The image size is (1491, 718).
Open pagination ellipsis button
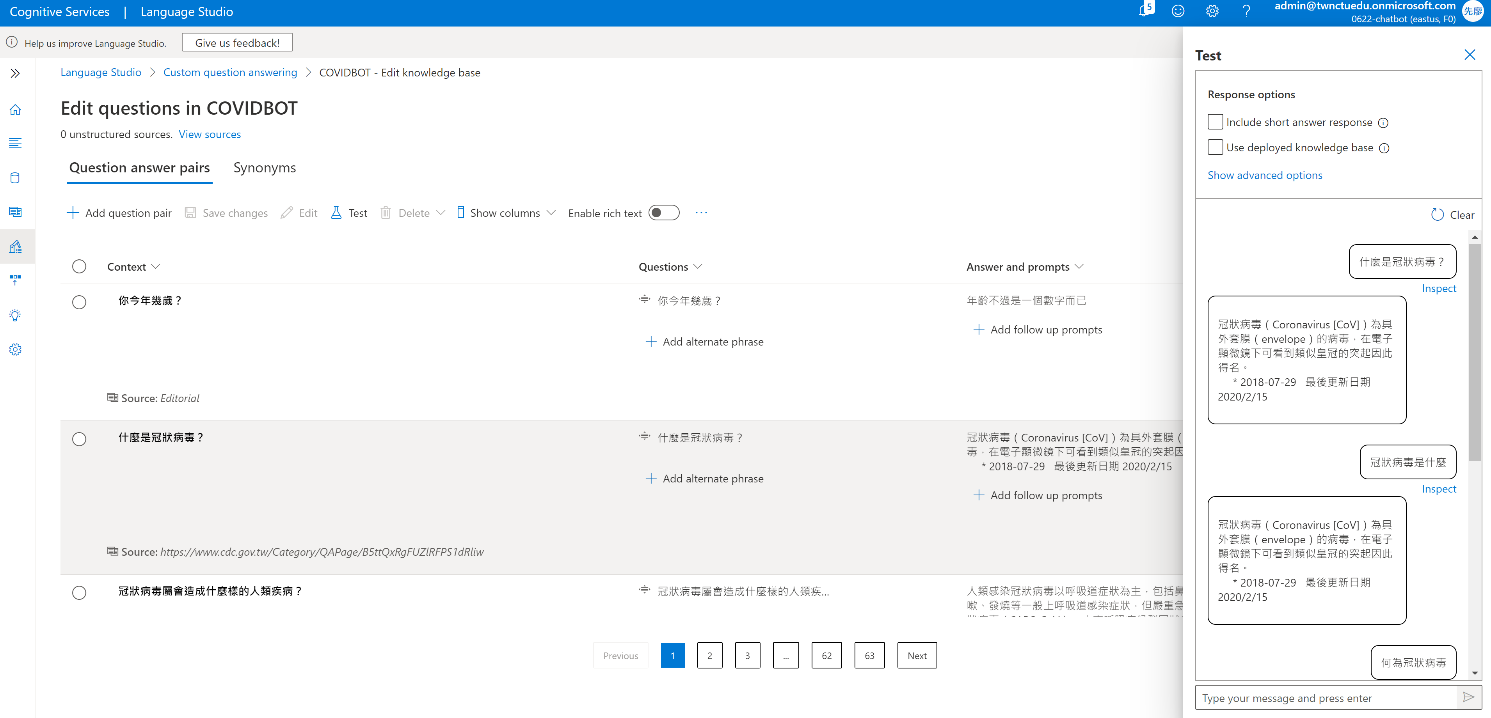tap(785, 655)
